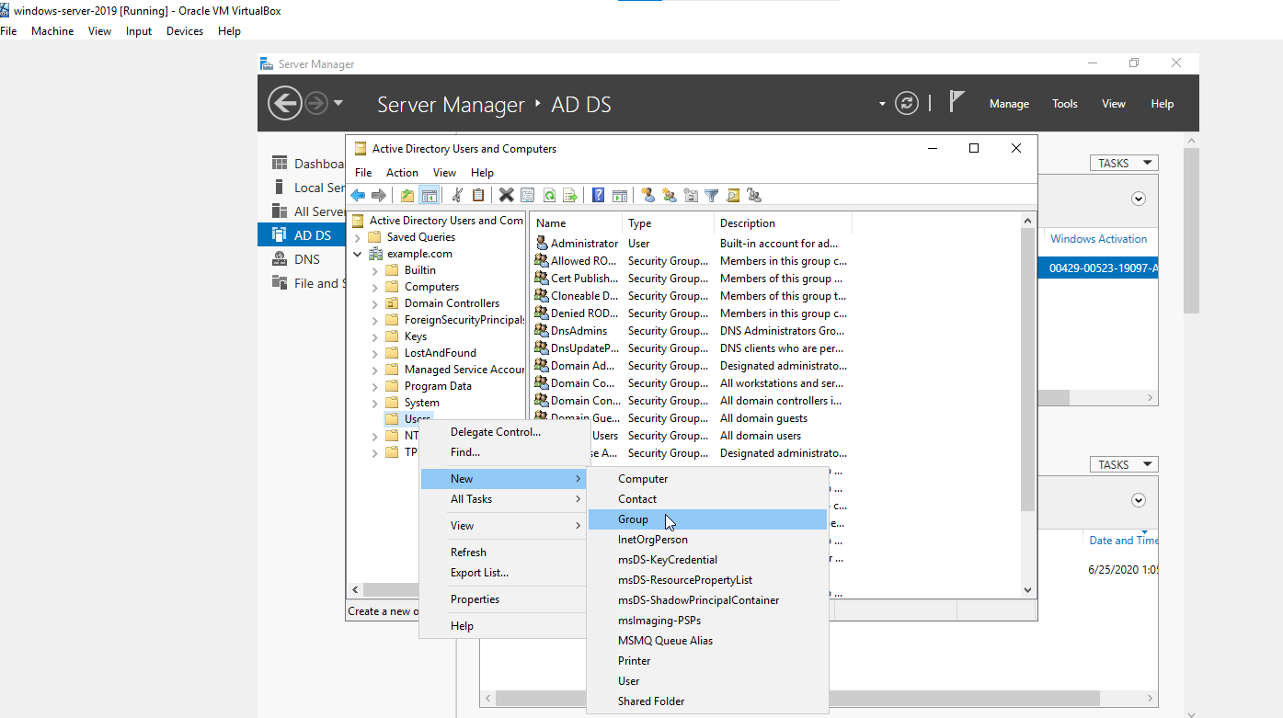The height and width of the screenshot is (718, 1283).
Task: Click the Export List toolbar icon
Action: [570, 195]
